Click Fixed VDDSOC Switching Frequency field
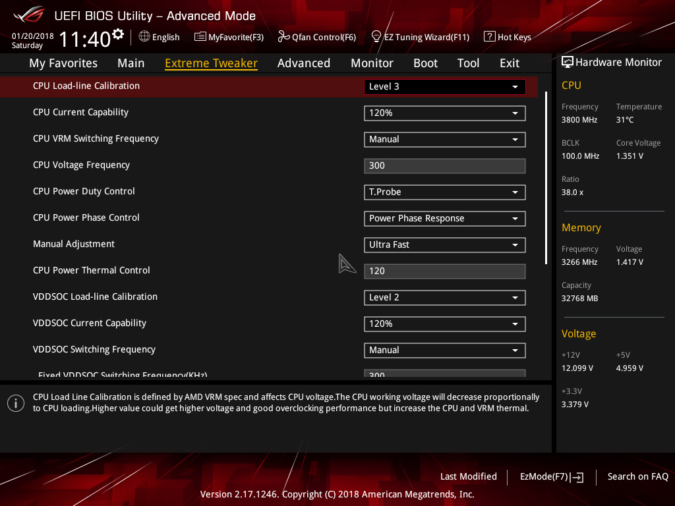This screenshot has height=506, width=675. pyautogui.click(x=445, y=373)
